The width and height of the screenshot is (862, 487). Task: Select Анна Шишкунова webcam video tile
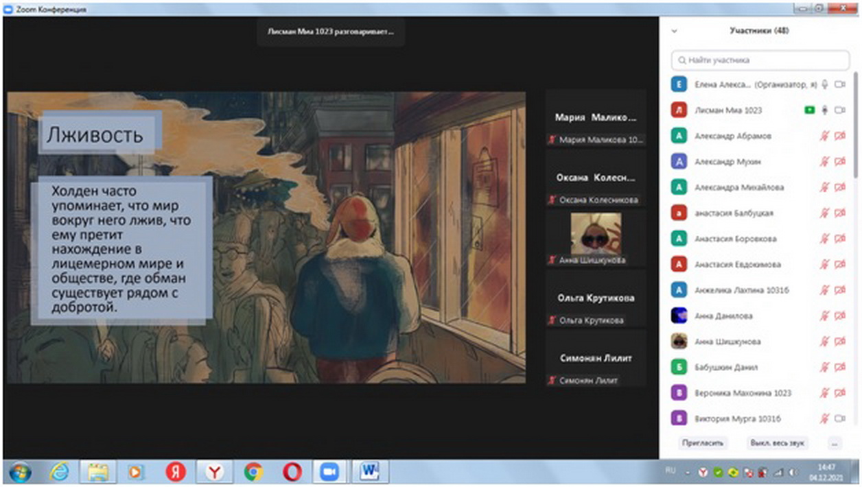pyautogui.click(x=596, y=238)
